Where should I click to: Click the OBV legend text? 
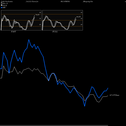click(x=4, y=8)
